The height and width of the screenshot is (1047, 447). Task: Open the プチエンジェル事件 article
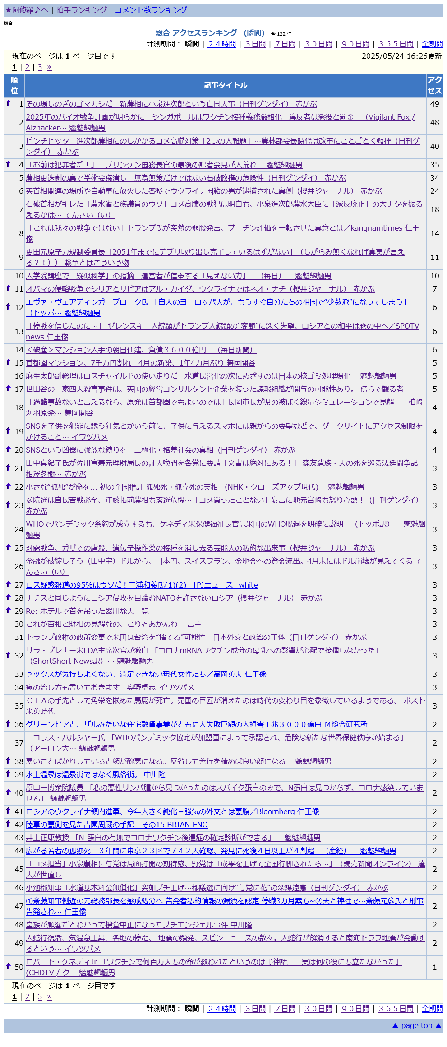(139, 925)
